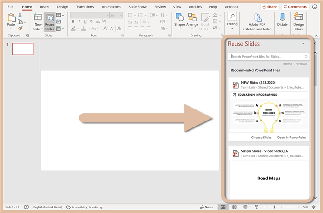
Task: Click the Reuse Slides ribbon button
Action: click(x=49, y=22)
